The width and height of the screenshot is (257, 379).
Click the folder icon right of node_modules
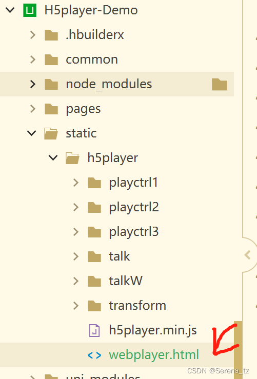pos(220,84)
